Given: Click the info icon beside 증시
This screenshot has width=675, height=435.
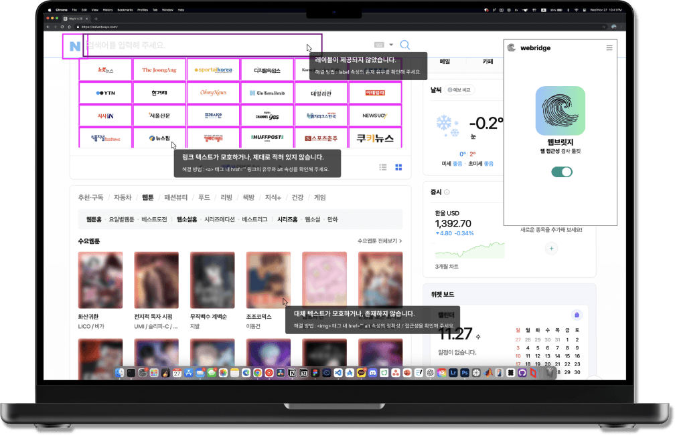Looking at the screenshot, I should tap(447, 192).
